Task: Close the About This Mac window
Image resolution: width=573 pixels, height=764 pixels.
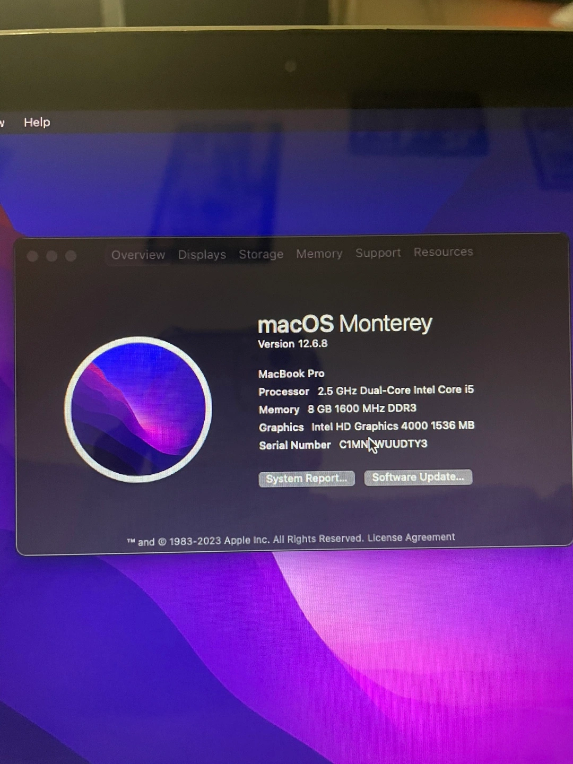Action: (32, 256)
